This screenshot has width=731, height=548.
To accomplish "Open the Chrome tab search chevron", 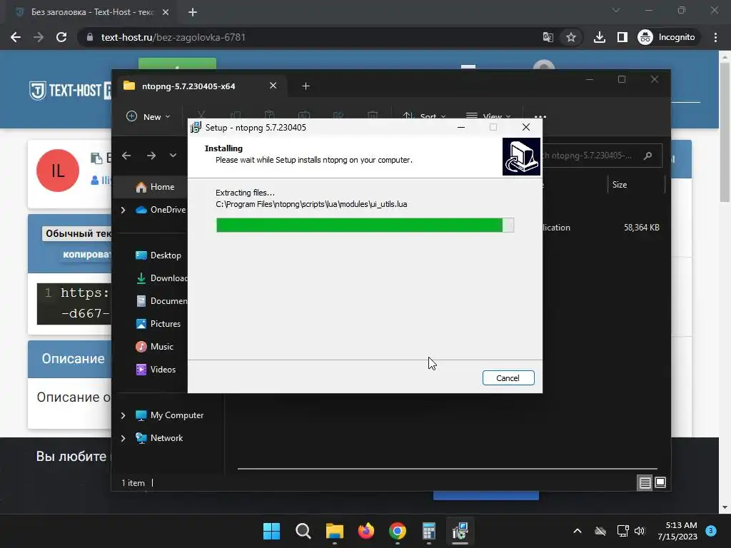I will [x=616, y=10].
